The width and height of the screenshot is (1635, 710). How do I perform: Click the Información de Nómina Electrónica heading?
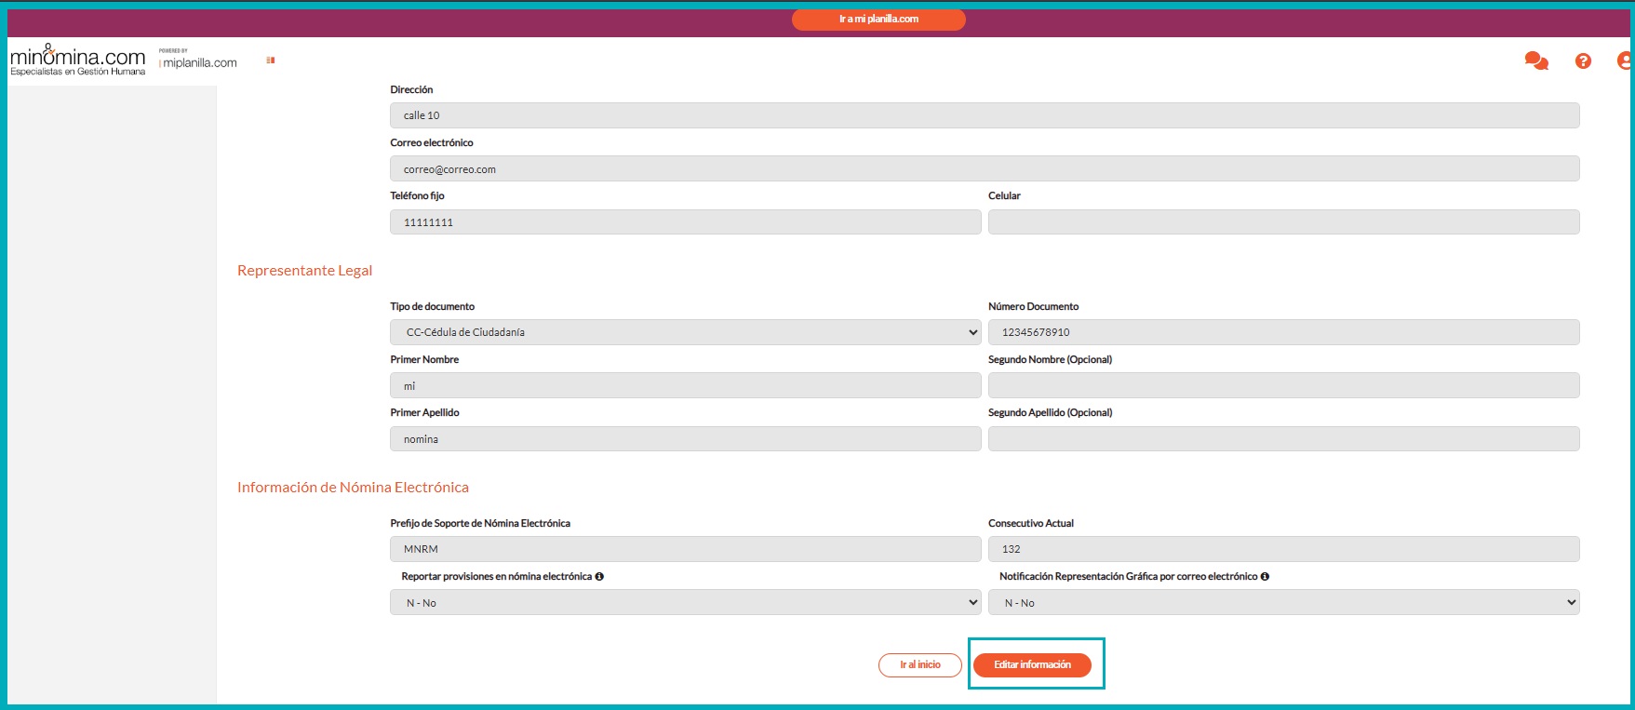pos(353,488)
